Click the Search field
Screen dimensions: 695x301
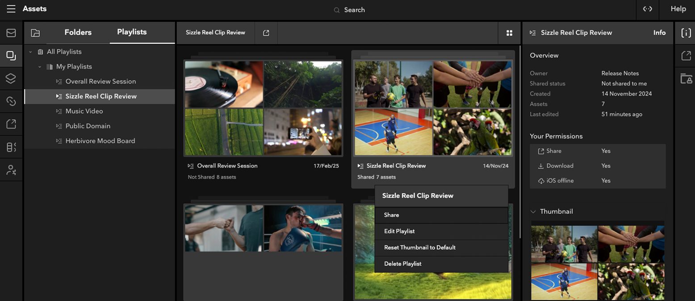pyautogui.click(x=354, y=10)
